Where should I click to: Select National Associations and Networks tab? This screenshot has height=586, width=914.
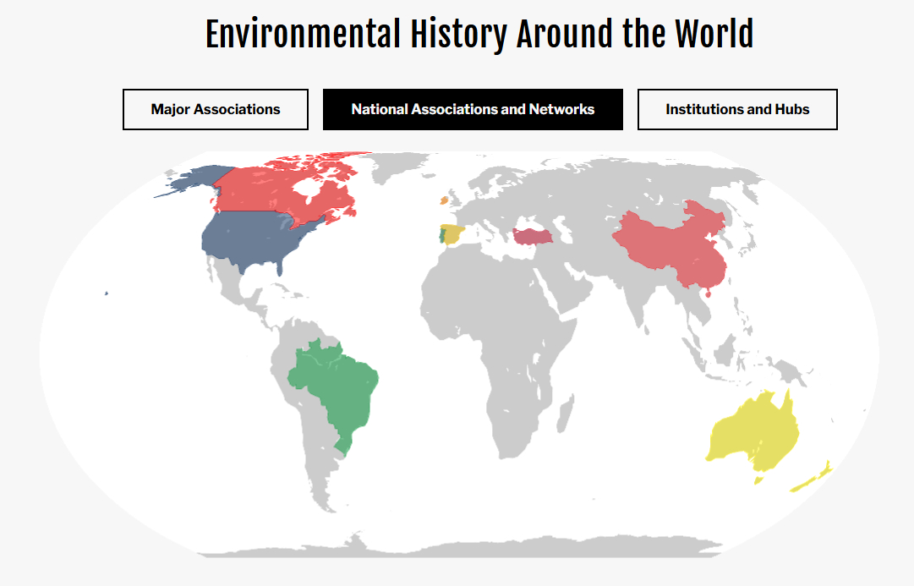point(473,109)
